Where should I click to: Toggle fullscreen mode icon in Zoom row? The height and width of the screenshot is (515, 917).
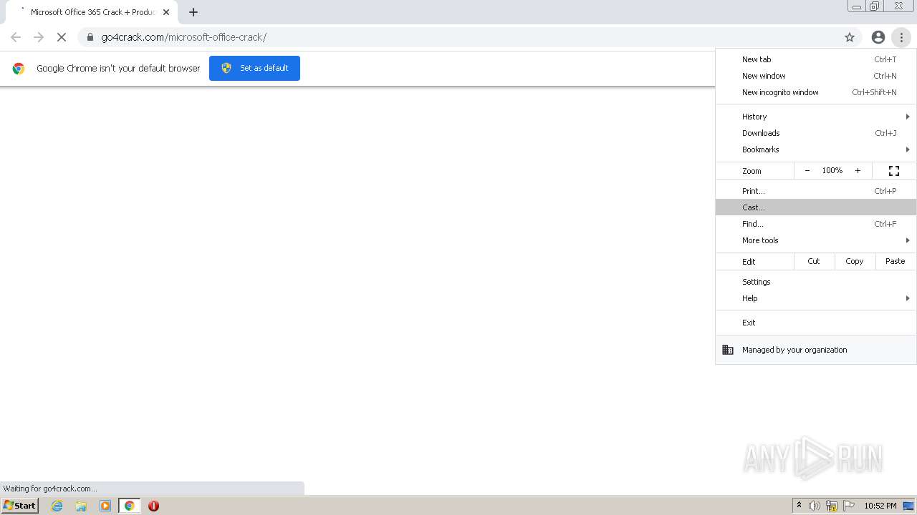(894, 171)
